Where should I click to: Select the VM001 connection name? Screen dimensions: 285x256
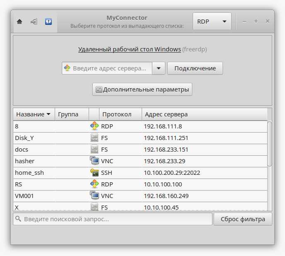[x=24, y=196]
